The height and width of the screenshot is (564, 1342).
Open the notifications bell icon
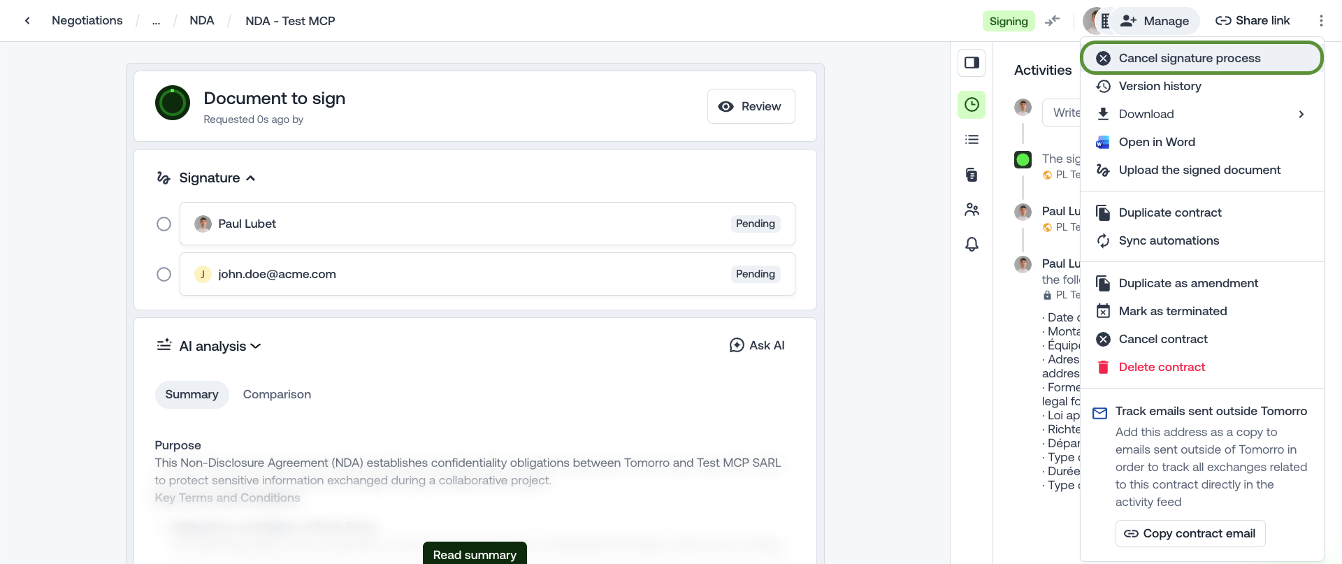pos(972,245)
